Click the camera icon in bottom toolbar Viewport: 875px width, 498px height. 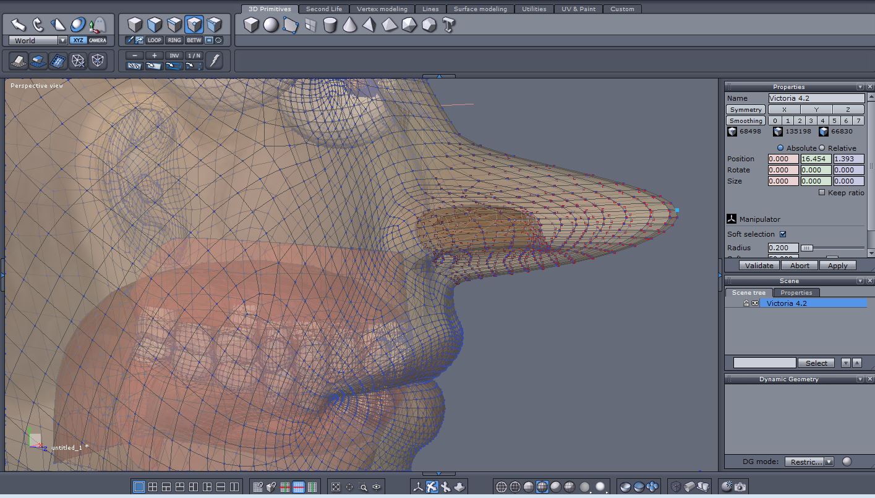click(x=740, y=487)
